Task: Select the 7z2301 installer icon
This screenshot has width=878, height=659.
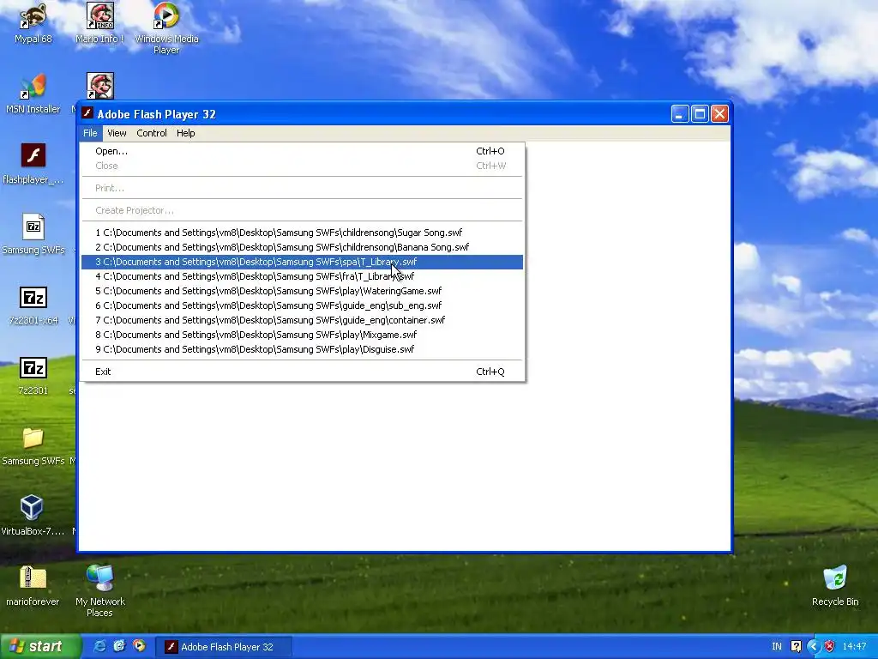Action: click(33, 376)
